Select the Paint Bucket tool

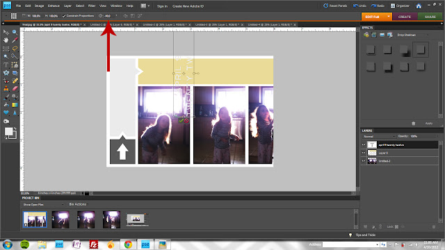(6, 105)
